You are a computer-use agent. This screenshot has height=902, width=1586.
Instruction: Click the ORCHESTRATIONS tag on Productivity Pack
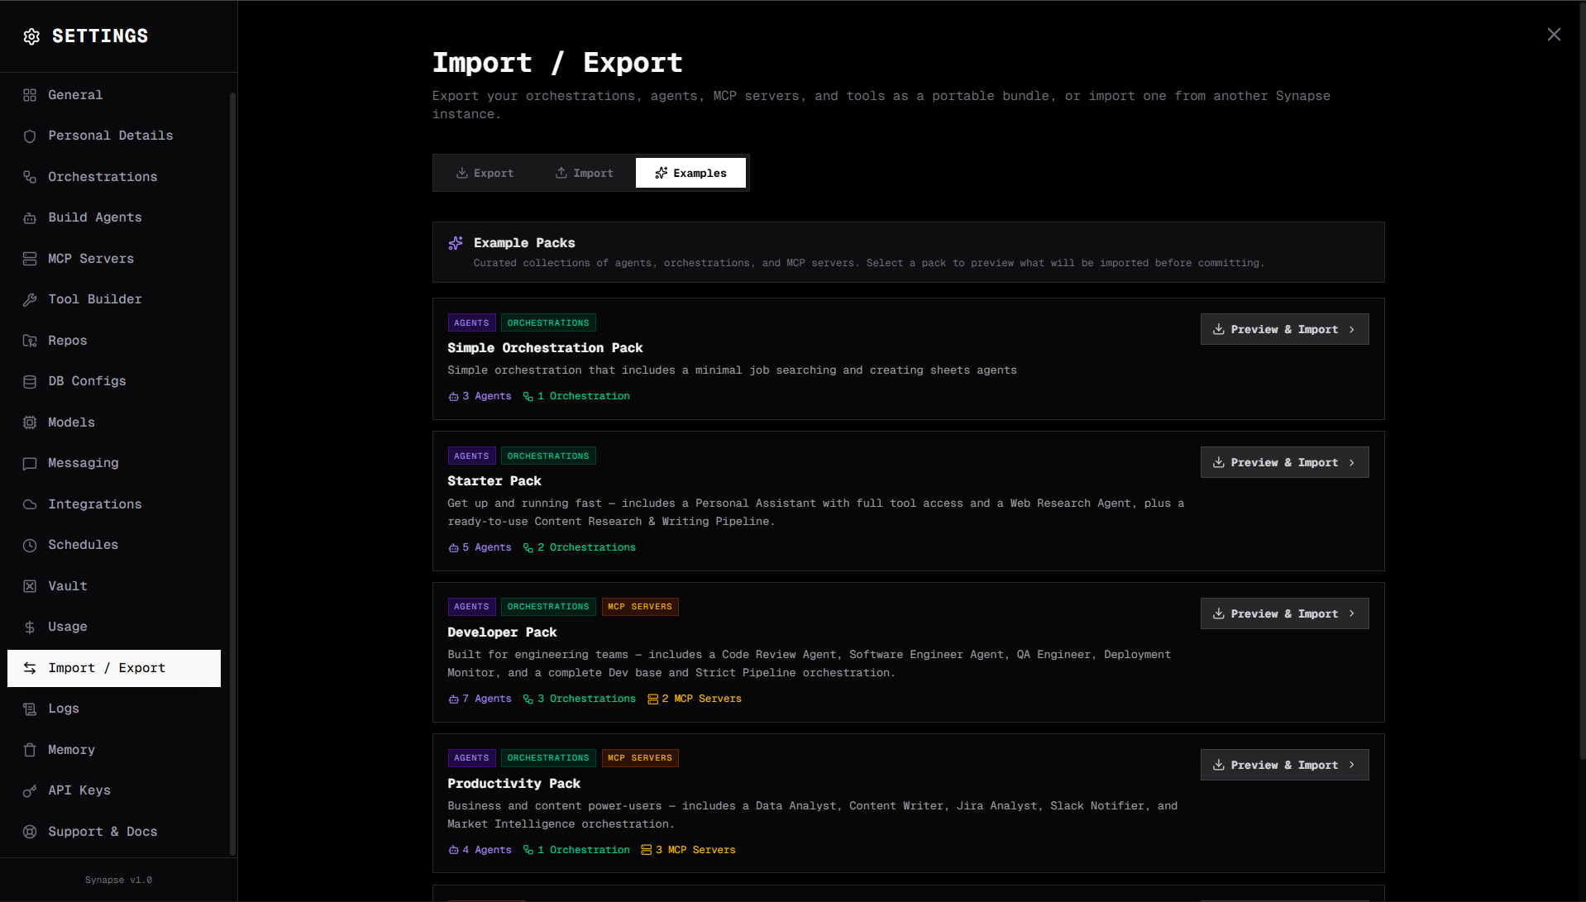(548, 758)
